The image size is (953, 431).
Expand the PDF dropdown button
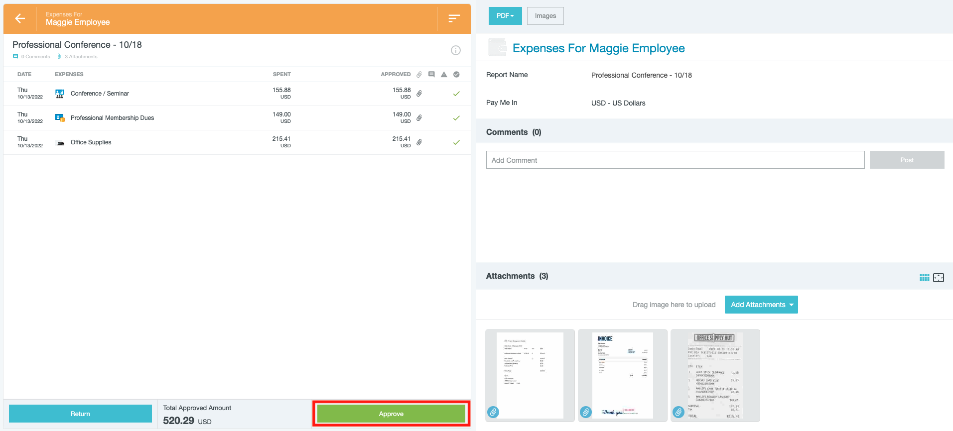click(505, 16)
